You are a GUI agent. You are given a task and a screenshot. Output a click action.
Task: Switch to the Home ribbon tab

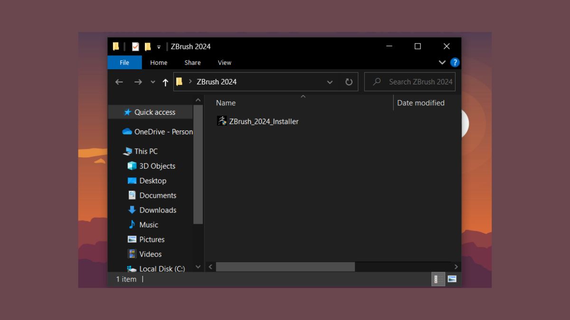pyautogui.click(x=159, y=63)
